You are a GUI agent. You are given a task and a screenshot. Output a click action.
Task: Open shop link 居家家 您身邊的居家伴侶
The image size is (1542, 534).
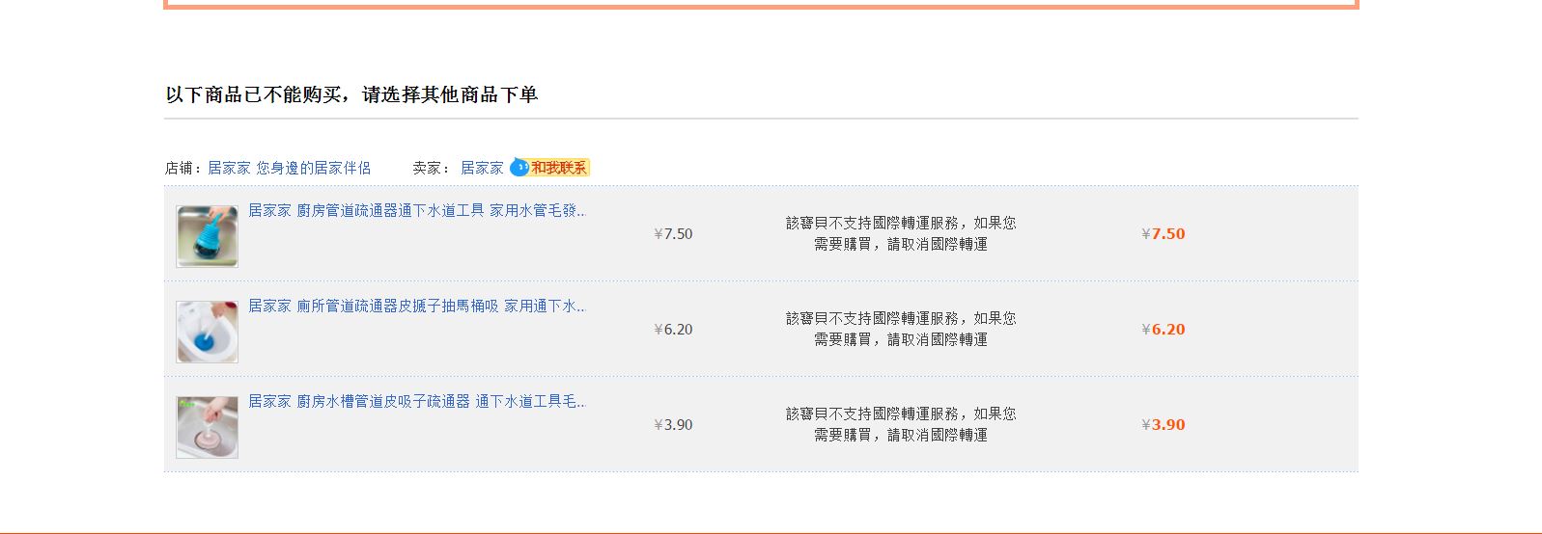click(289, 168)
